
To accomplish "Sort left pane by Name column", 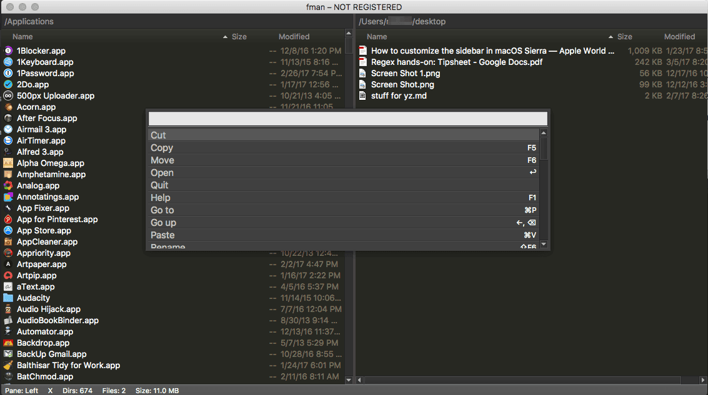I will [22, 37].
